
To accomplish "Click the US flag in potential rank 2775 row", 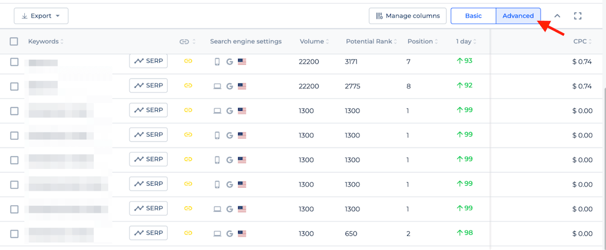I will pos(242,87).
